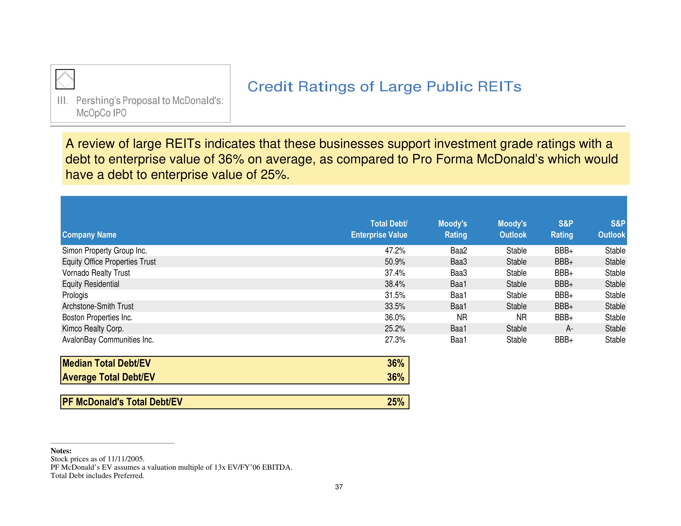Click the "PF McDonald's Total Debt/EV" label

pos(122,402)
